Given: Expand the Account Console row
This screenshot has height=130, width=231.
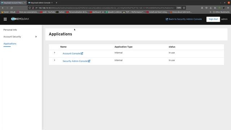Looking at the screenshot, I should click(x=55, y=53).
